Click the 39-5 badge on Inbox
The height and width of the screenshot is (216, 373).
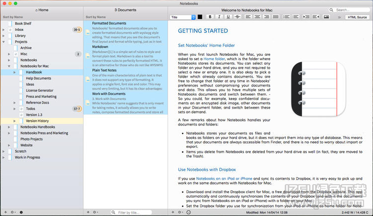77,30
